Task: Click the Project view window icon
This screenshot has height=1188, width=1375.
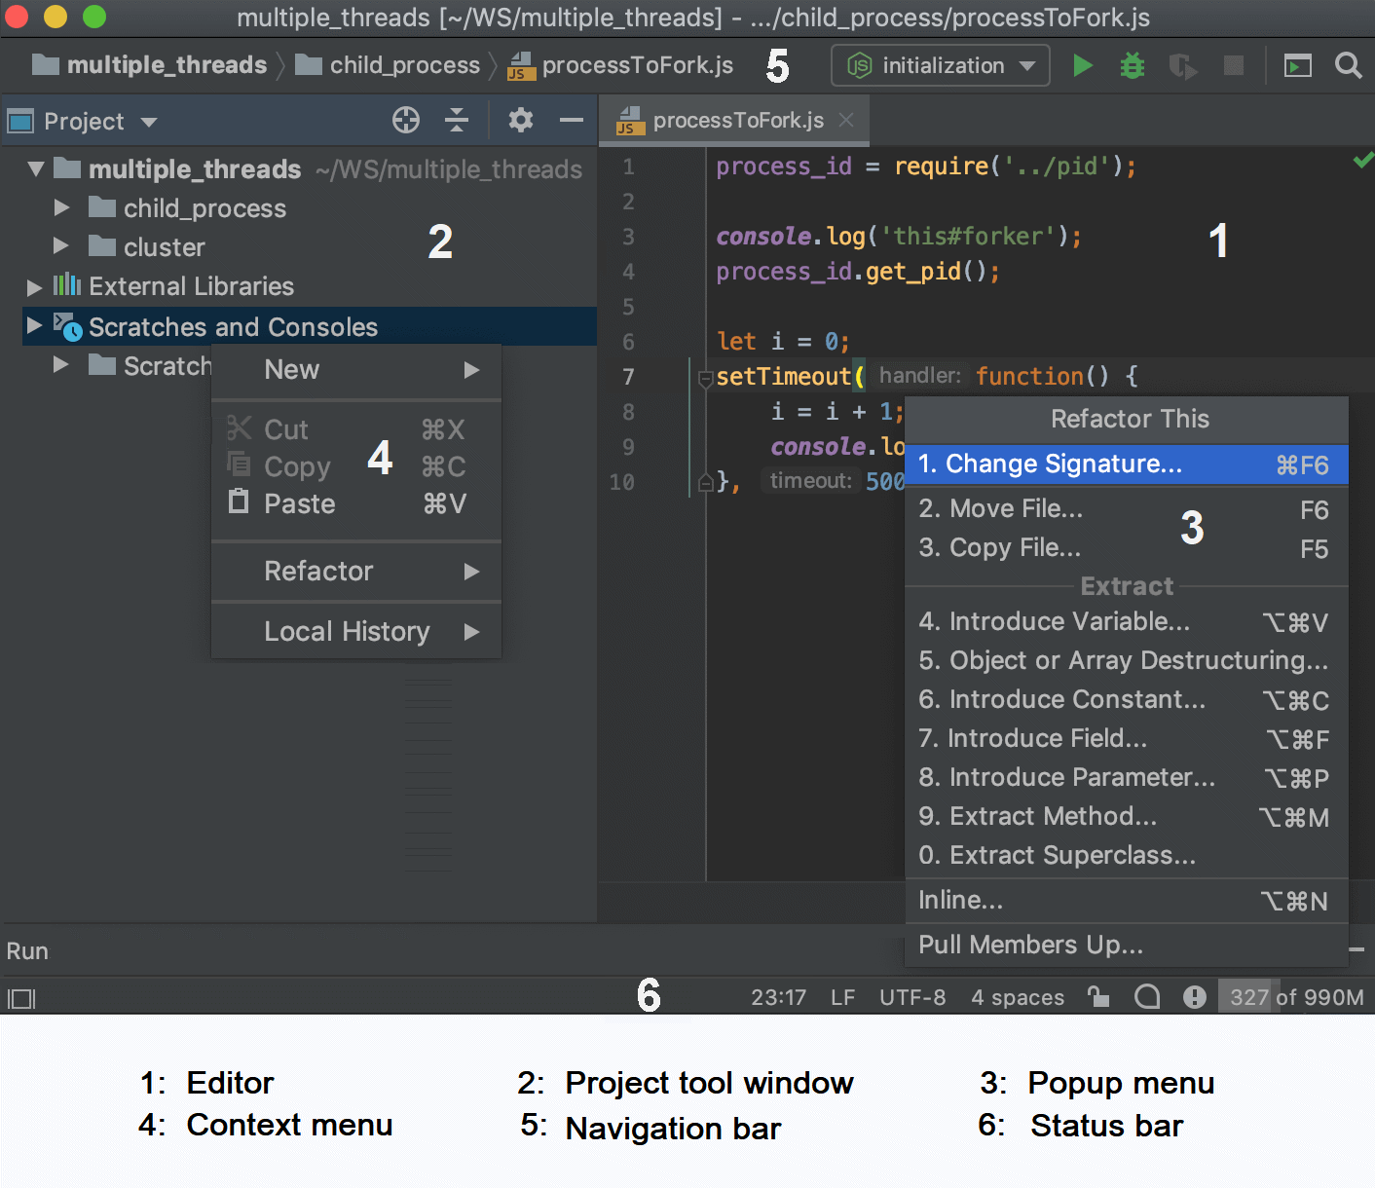Action: tap(20, 121)
